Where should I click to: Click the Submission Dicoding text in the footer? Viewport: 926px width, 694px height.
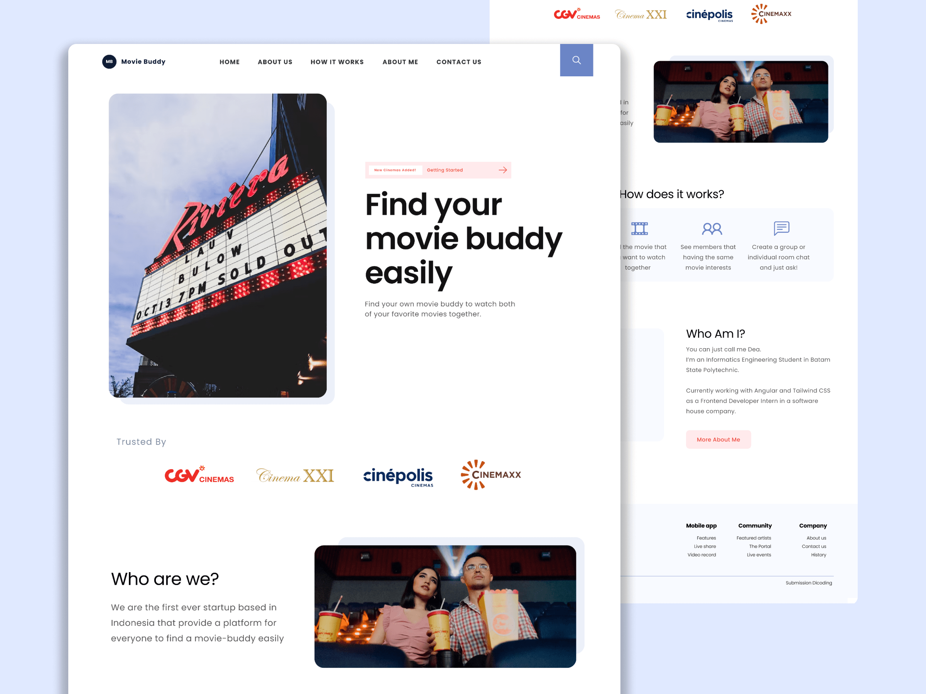tap(809, 583)
